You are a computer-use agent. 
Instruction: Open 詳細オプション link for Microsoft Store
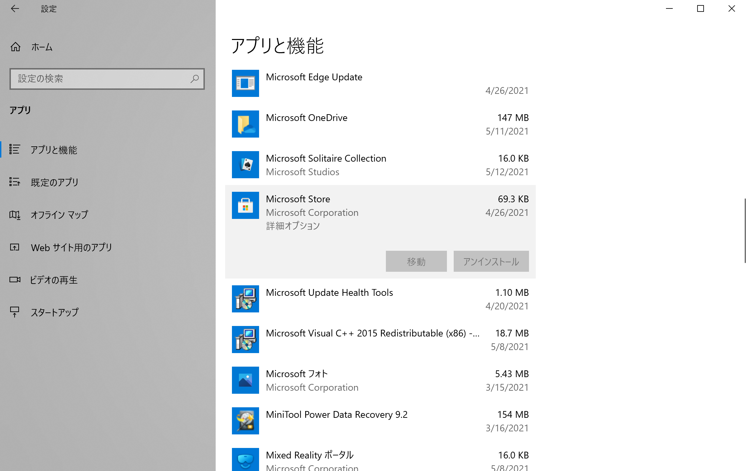coord(293,226)
